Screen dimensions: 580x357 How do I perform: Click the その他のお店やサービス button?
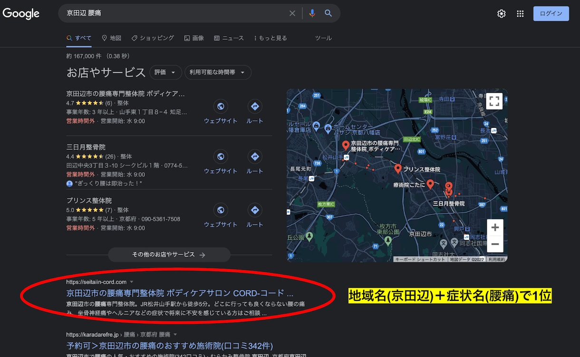tap(169, 255)
